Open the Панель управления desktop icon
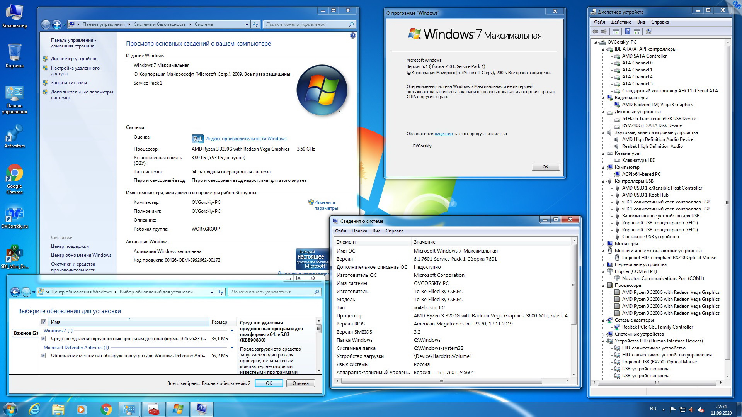 [15, 100]
